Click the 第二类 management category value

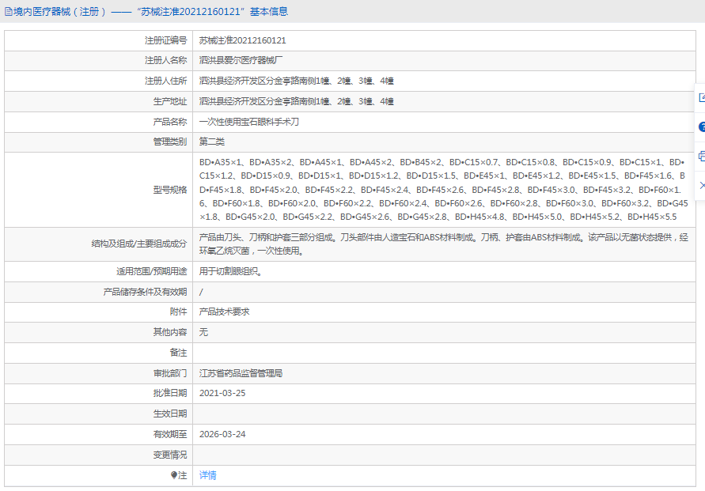[x=212, y=142]
